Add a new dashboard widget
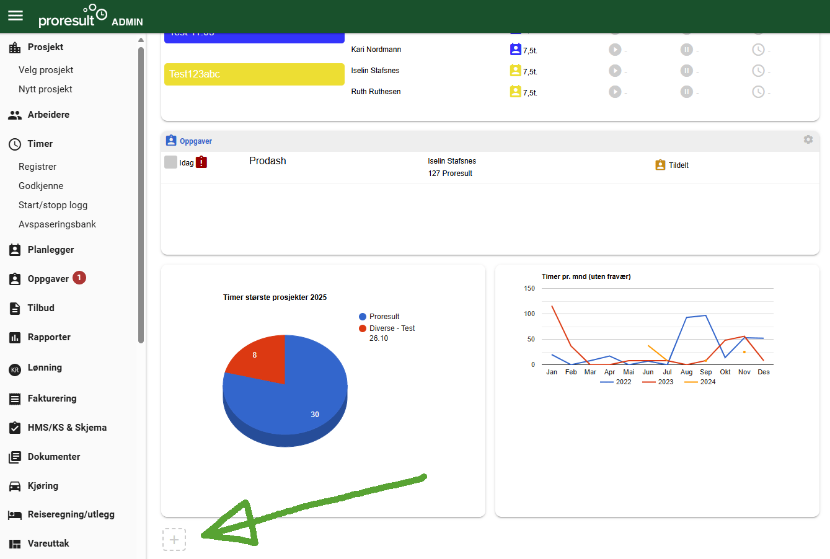 174,540
